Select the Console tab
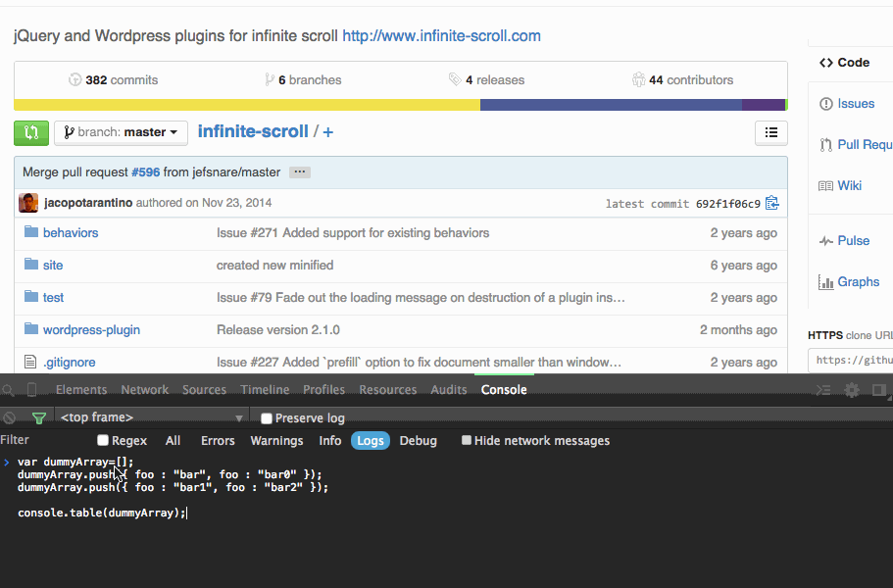893x588 pixels. click(504, 390)
